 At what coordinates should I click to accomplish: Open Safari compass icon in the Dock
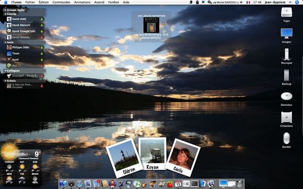click(x=80, y=184)
